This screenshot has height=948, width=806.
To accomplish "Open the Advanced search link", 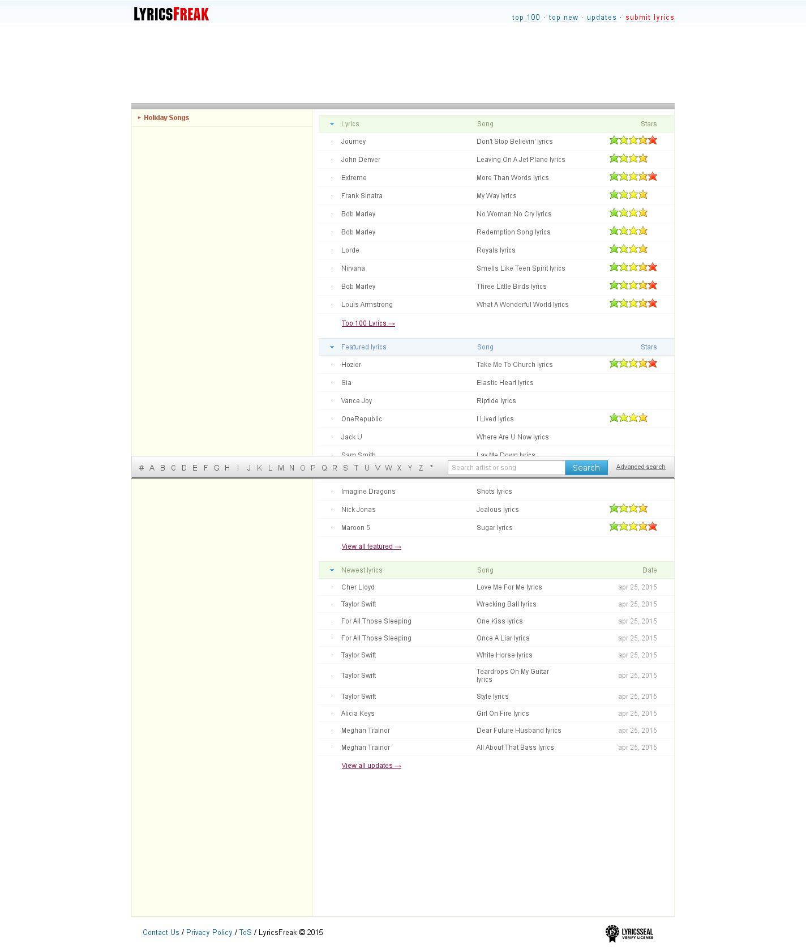I will (x=640, y=467).
